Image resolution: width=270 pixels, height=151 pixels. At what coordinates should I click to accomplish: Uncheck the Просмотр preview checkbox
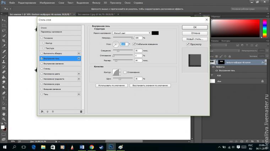click(188, 44)
